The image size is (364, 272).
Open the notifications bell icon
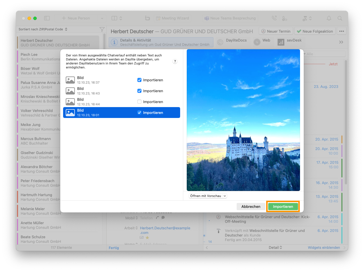(329, 18)
